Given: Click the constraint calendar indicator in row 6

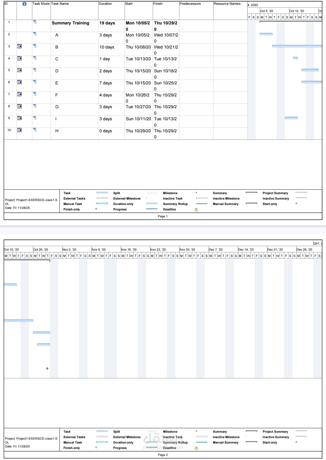Looking at the screenshot, I should point(19,82).
